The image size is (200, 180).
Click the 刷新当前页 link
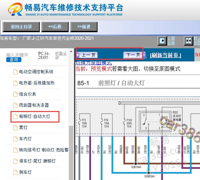pyautogui.click(x=166, y=55)
